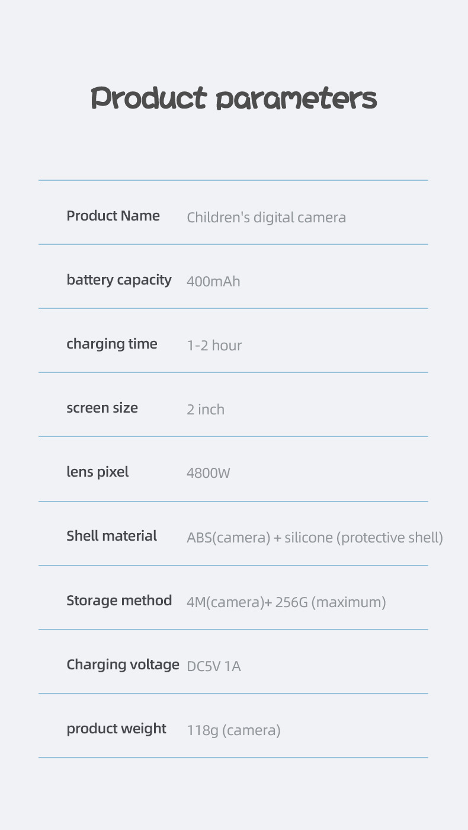Screen dimensions: 468x830
Task: Click the battery capacity label
Action: pyautogui.click(x=119, y=280)
